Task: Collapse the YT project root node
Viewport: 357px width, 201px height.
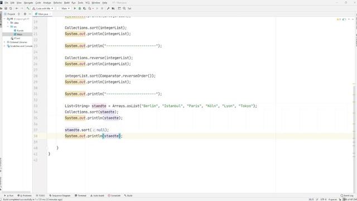Action: pyautogui.click(x=4, y=19)
